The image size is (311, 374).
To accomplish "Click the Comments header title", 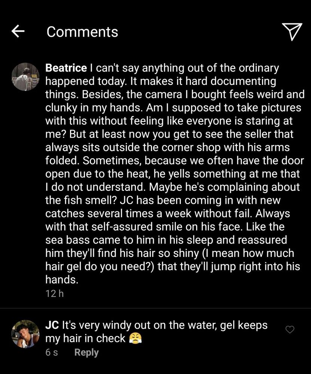I will [82, 32].
